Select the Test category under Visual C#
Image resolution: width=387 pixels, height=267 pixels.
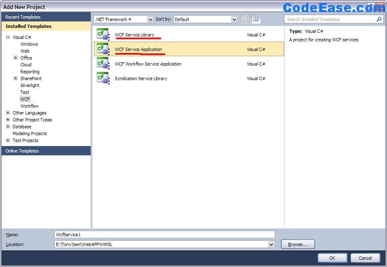[25, 93]
